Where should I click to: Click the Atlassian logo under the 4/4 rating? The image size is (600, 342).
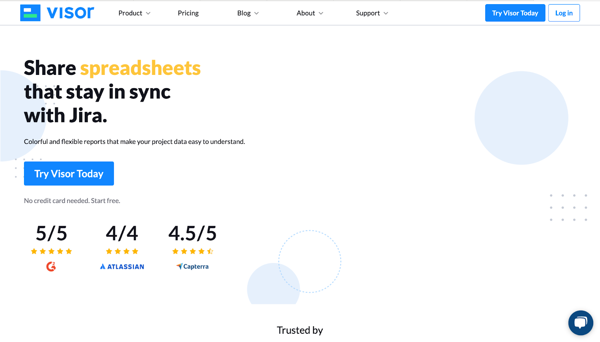click(x=121, y=266)
